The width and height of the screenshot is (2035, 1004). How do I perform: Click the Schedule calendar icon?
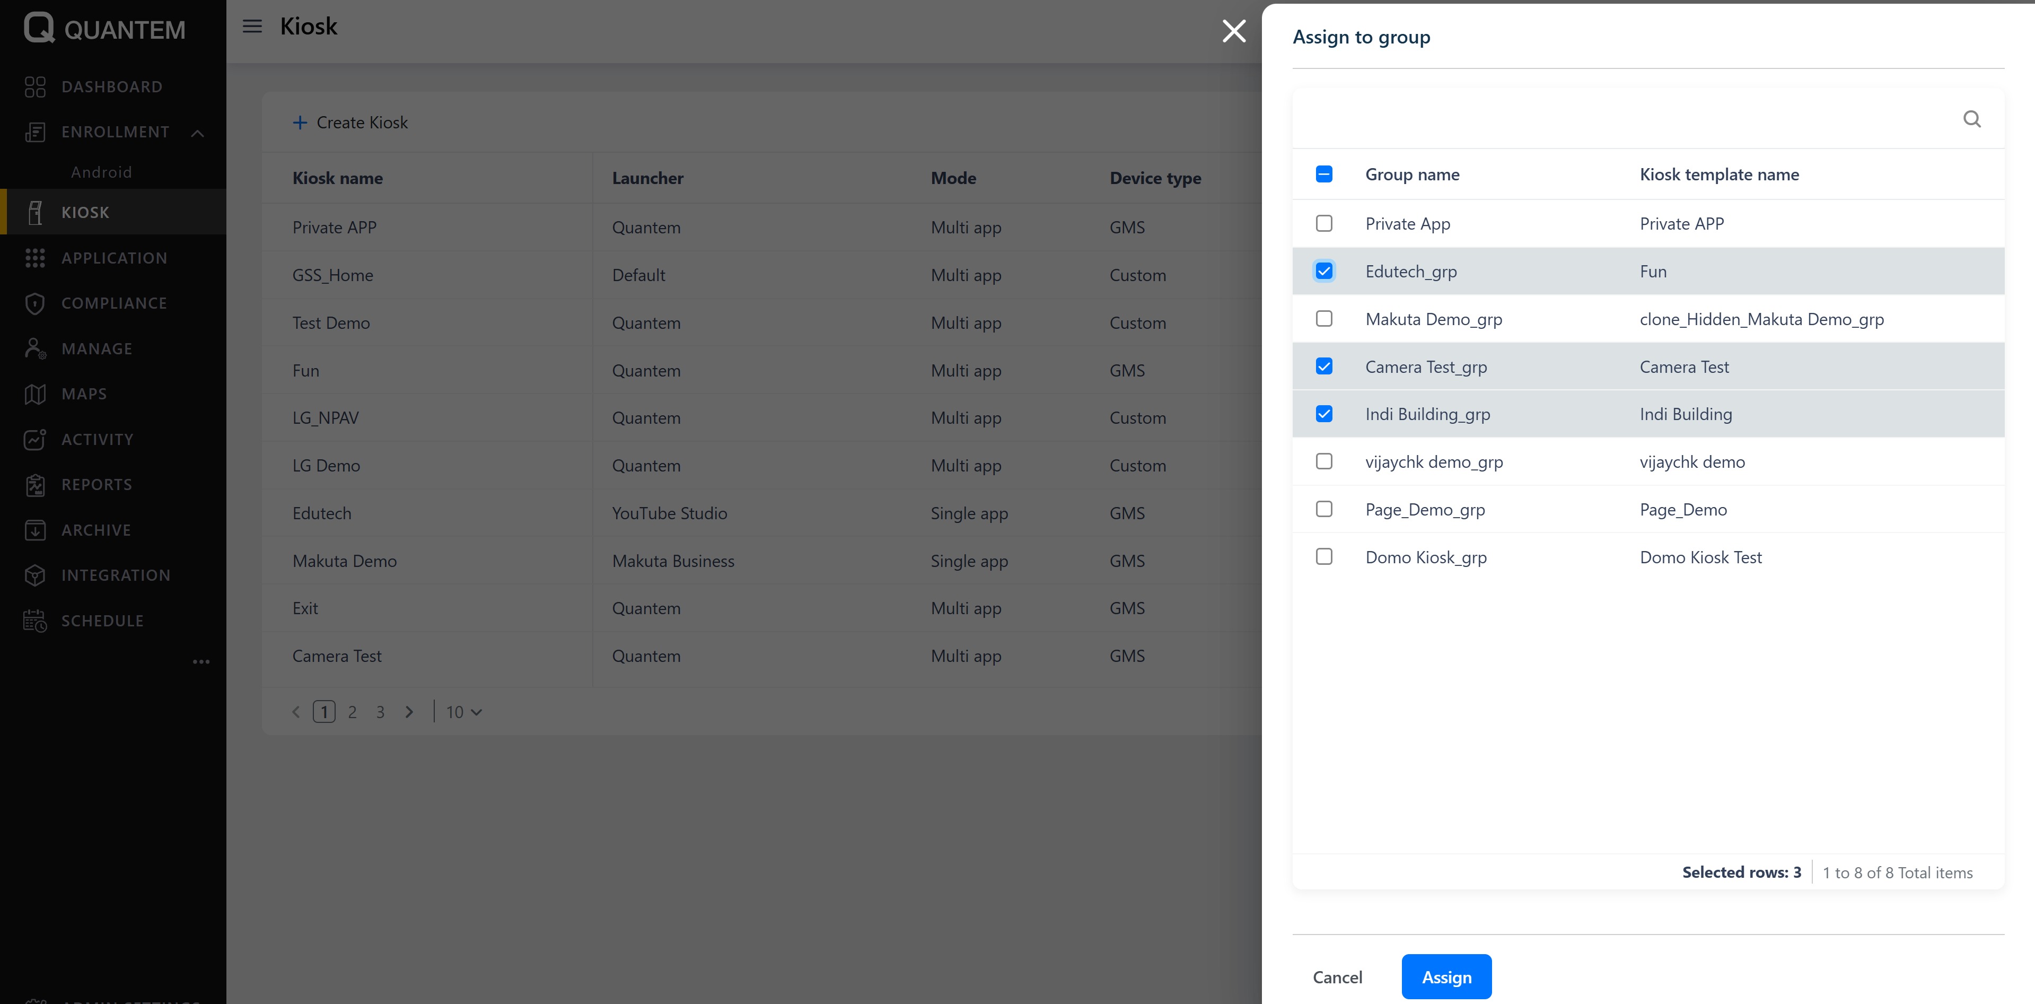tap(35, 621)
